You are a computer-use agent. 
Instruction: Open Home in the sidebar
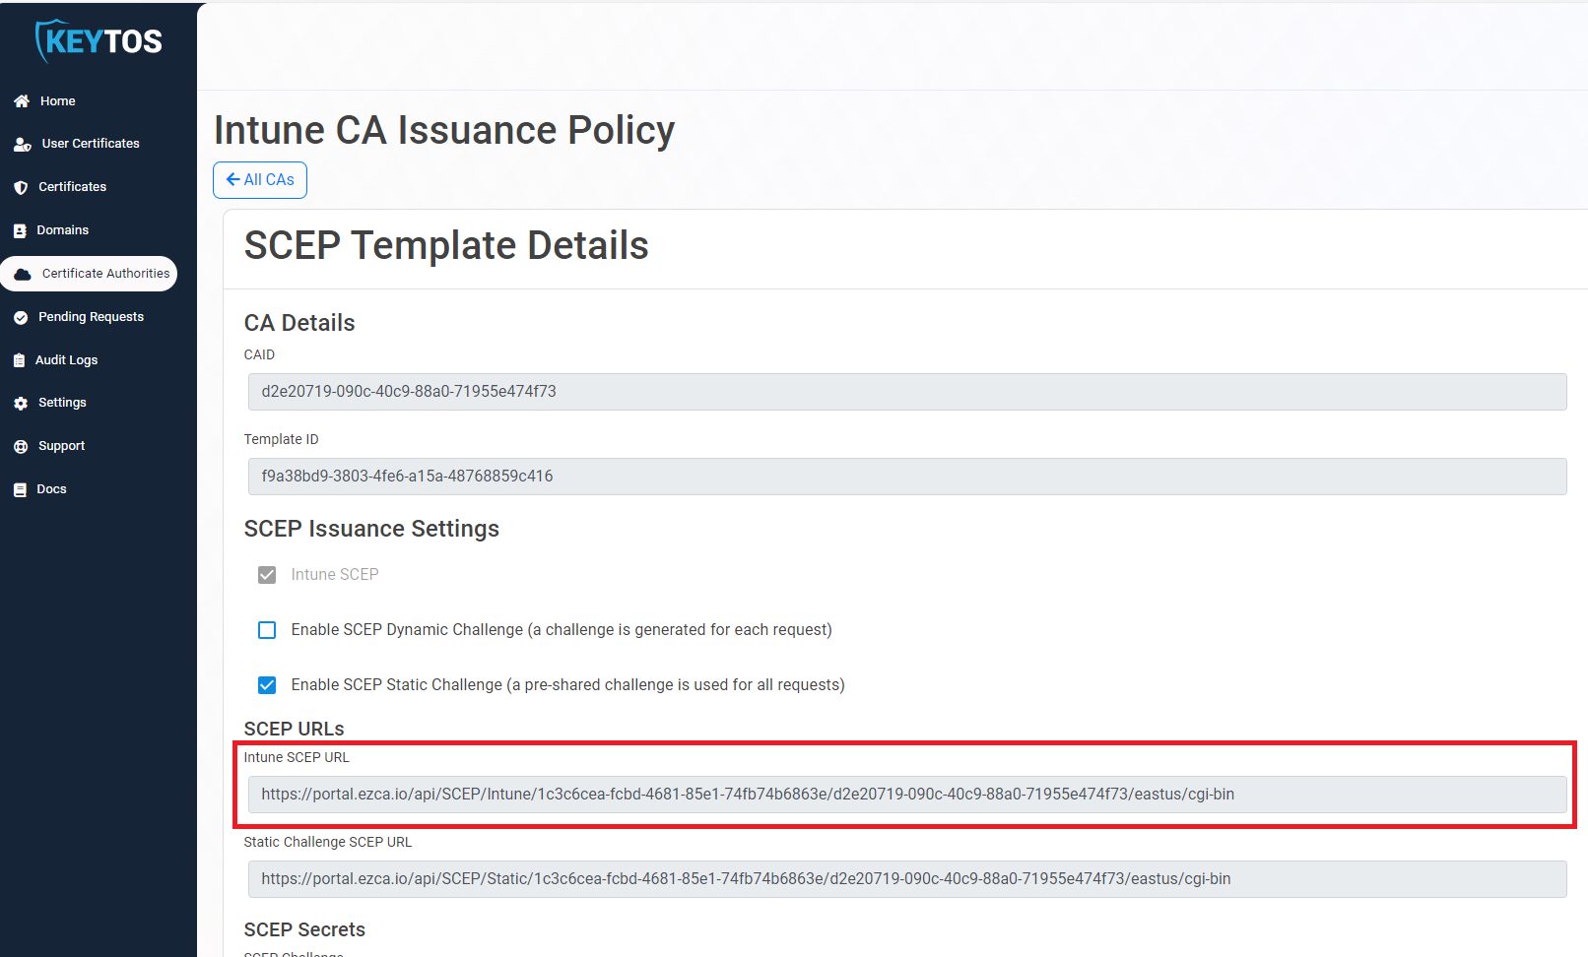tap(58, 101)
